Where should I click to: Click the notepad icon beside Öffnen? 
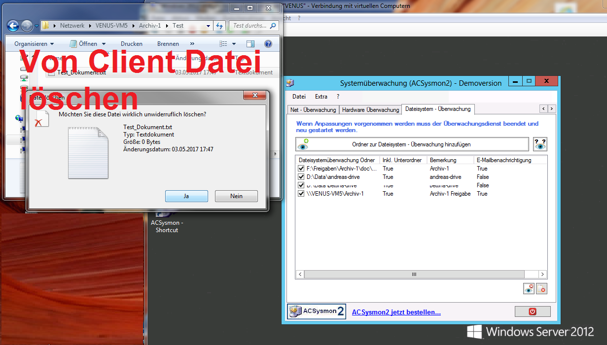pyautogui.click(x=73, y=44)
